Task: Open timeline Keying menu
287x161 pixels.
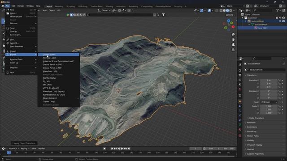Action: point(25,149)
